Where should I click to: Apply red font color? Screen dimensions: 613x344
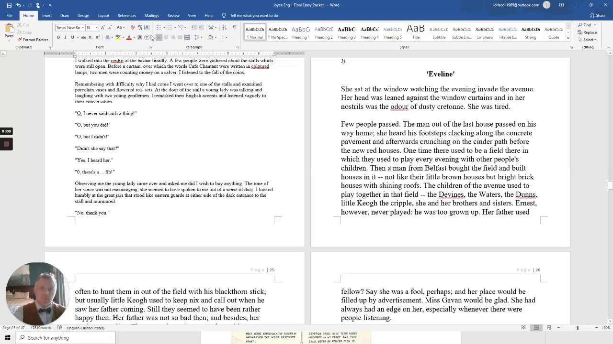[129, 37]
